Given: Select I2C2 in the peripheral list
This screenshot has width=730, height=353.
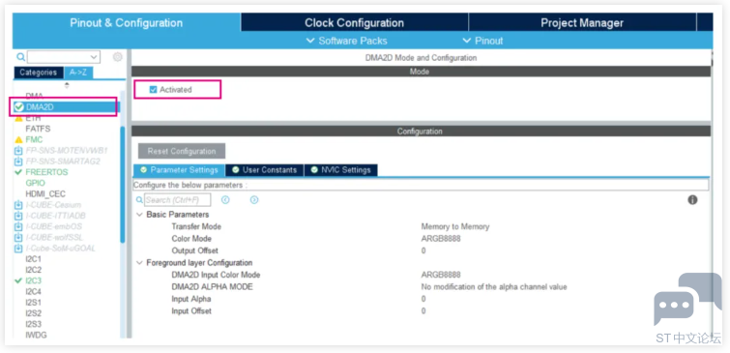Looking at the screenshot, I should point(34,270).
